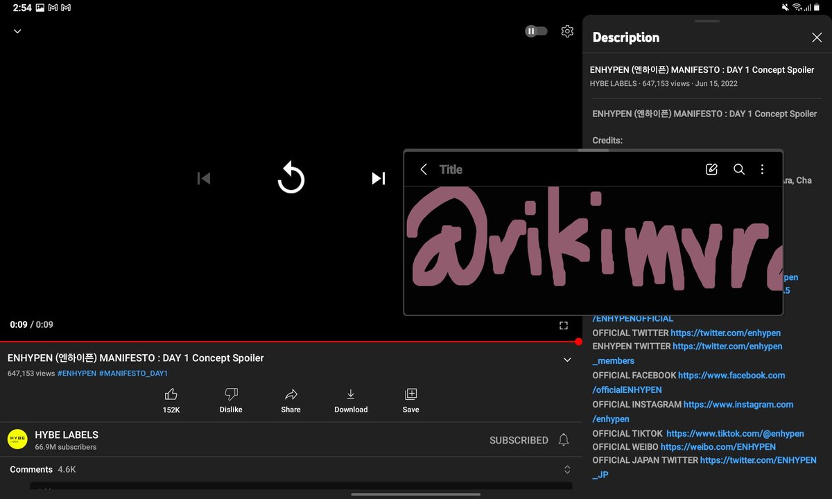
Task: Open the OFFICIAL JAPAN TWITTER link
Action: click(x=759, y=460)
